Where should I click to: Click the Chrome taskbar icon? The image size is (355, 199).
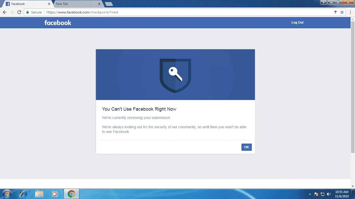point(71,194)
